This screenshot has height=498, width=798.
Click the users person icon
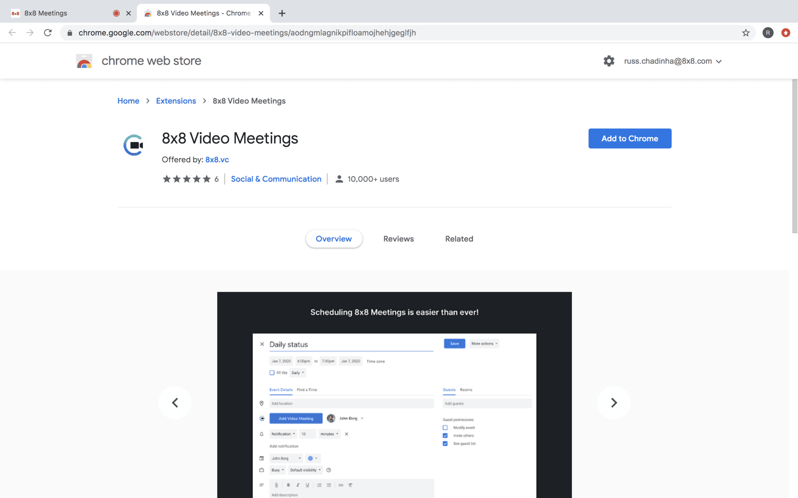coord(339,179)
